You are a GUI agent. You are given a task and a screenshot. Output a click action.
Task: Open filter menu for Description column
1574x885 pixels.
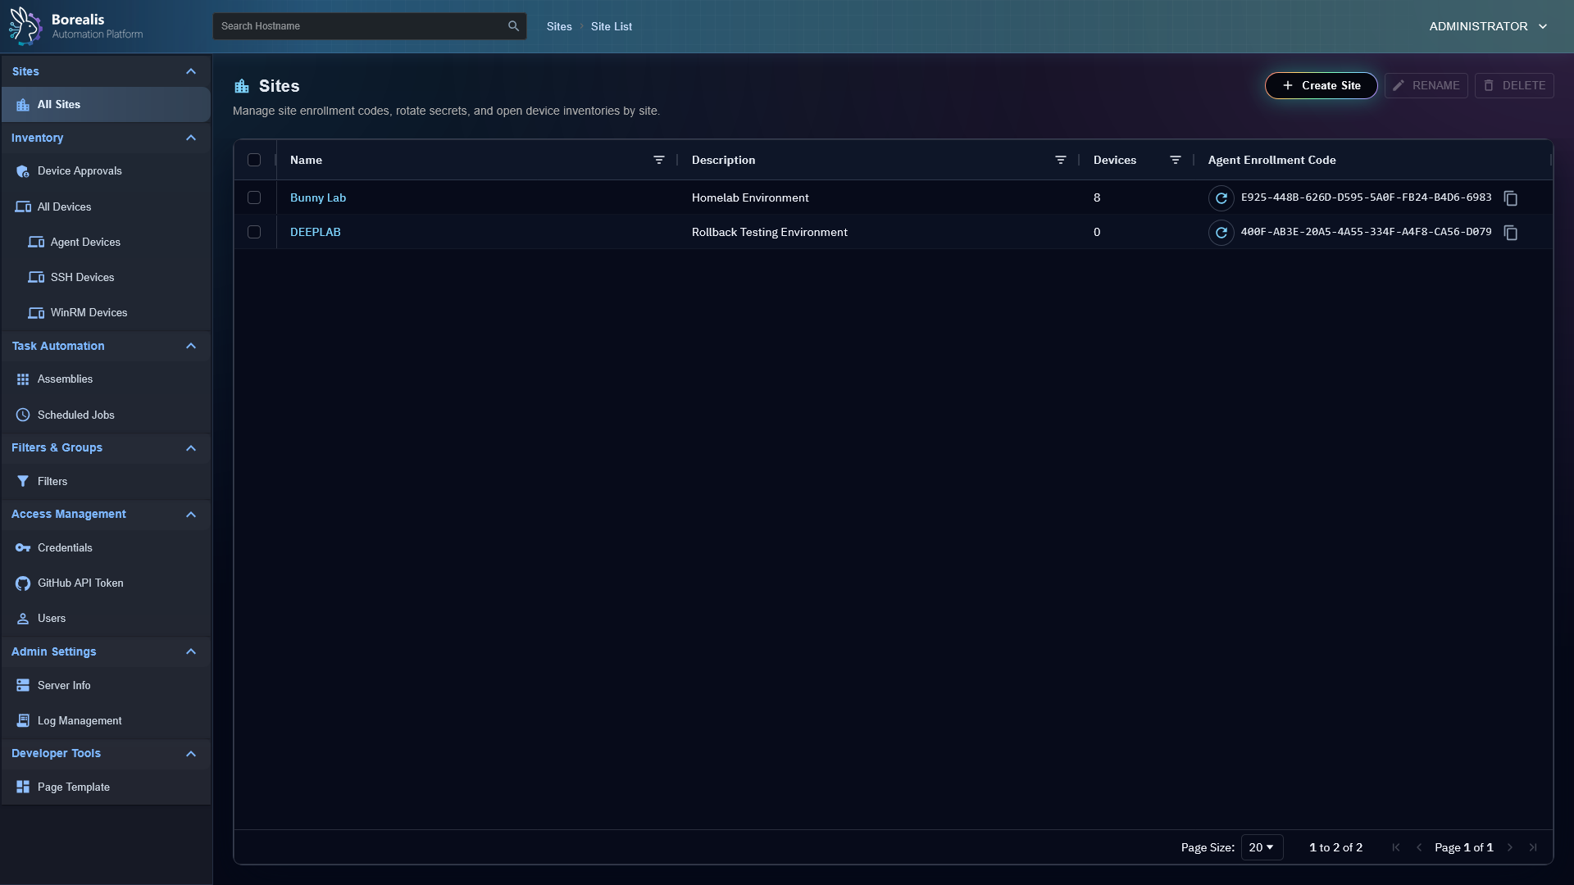1060,160
